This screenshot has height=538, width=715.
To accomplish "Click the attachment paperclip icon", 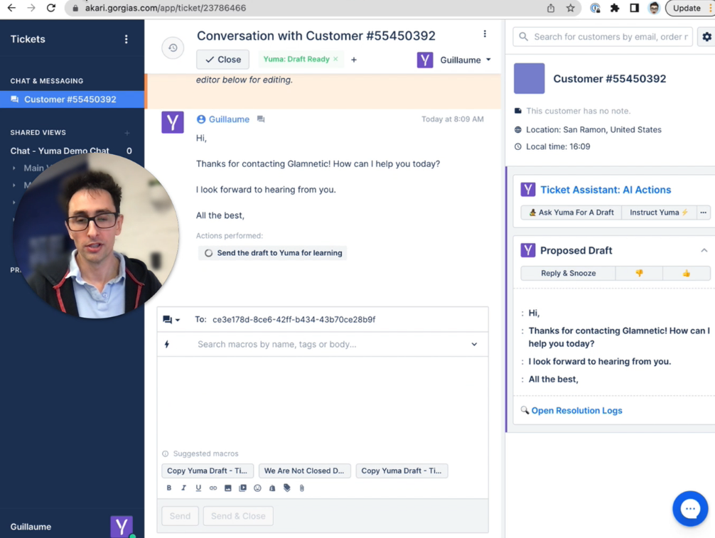I will point(302,488).
